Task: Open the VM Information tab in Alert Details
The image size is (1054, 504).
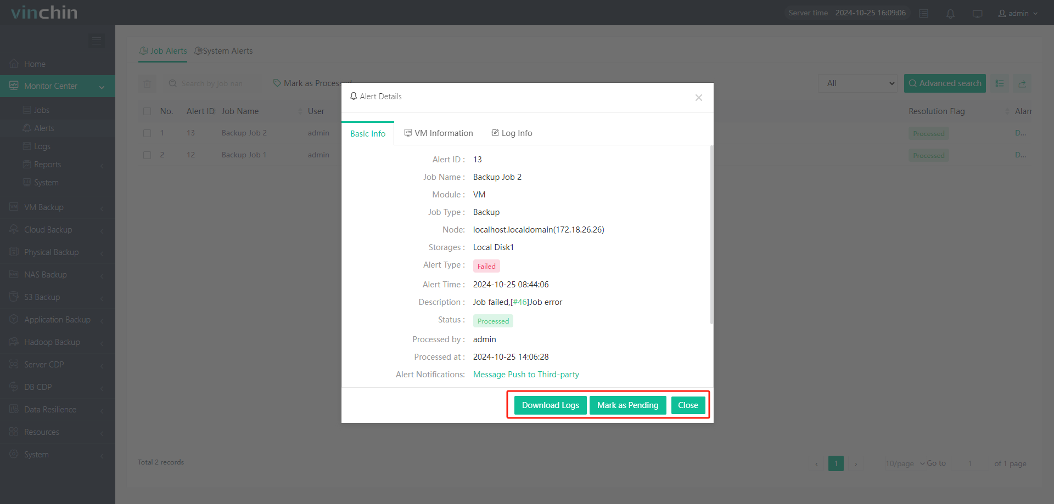Action: point(439,133)
